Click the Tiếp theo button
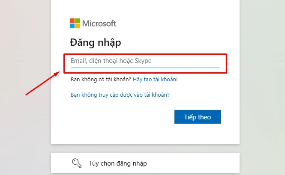 (198, 117)
